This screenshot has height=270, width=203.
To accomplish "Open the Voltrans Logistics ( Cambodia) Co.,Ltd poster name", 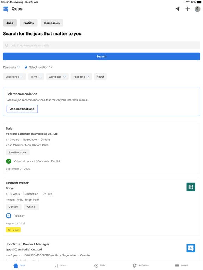I will (x=37, y=161).
